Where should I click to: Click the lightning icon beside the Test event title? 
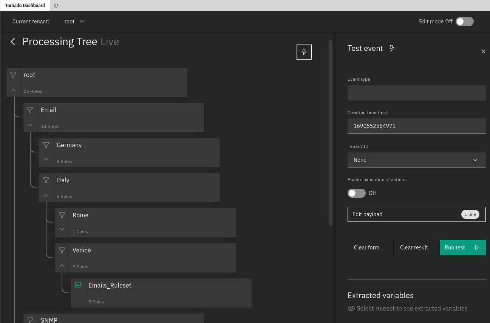click(x=392, y=48)
